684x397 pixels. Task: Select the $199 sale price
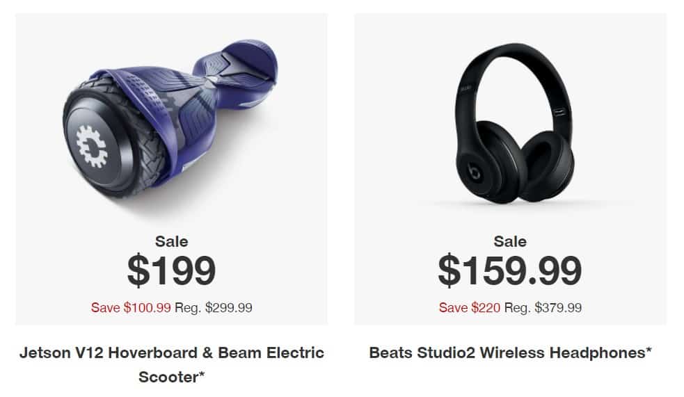[x=171, y=270]
